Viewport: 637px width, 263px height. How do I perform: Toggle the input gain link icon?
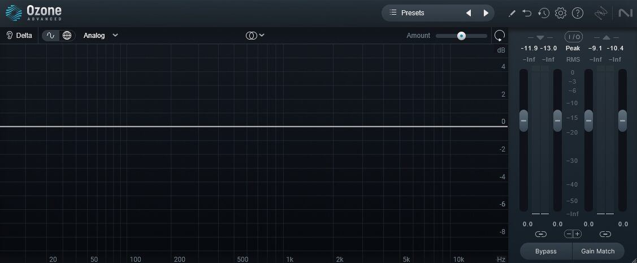point(541,234)
